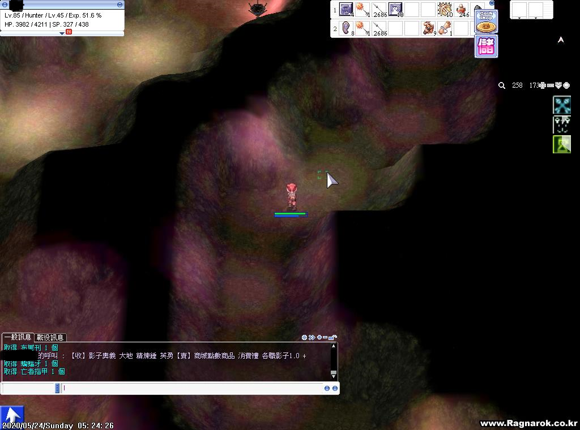Click the Lv.85 / Hunter level text
580x430 pixels.
[x=24, y=15]
